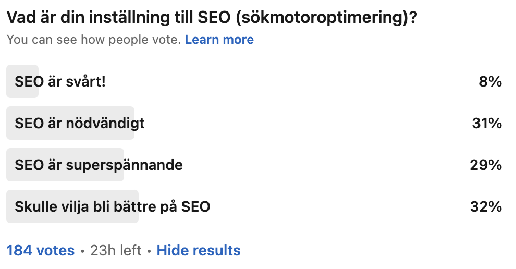Click Hide results

199,250
